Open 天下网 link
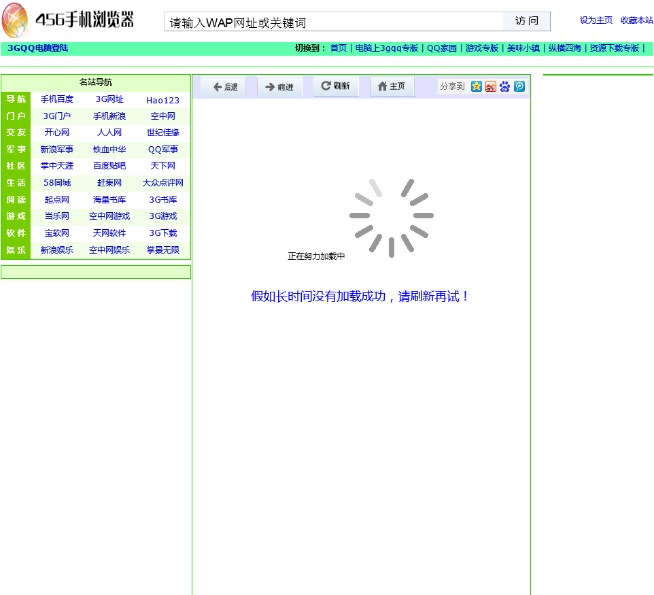654x595 pixels. (162, 166)
